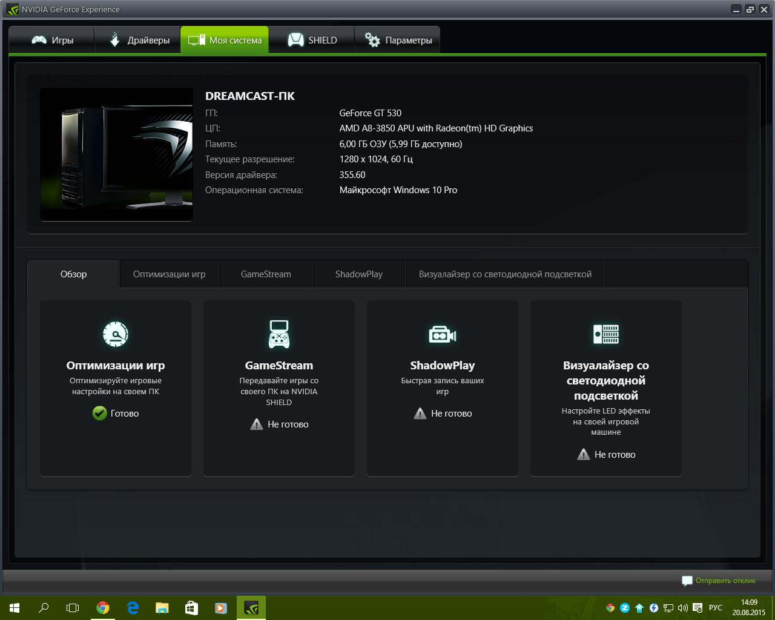Open the SHIELD tab
The height and width of the screenshot is (620, 775).
[x=312, y=41]
